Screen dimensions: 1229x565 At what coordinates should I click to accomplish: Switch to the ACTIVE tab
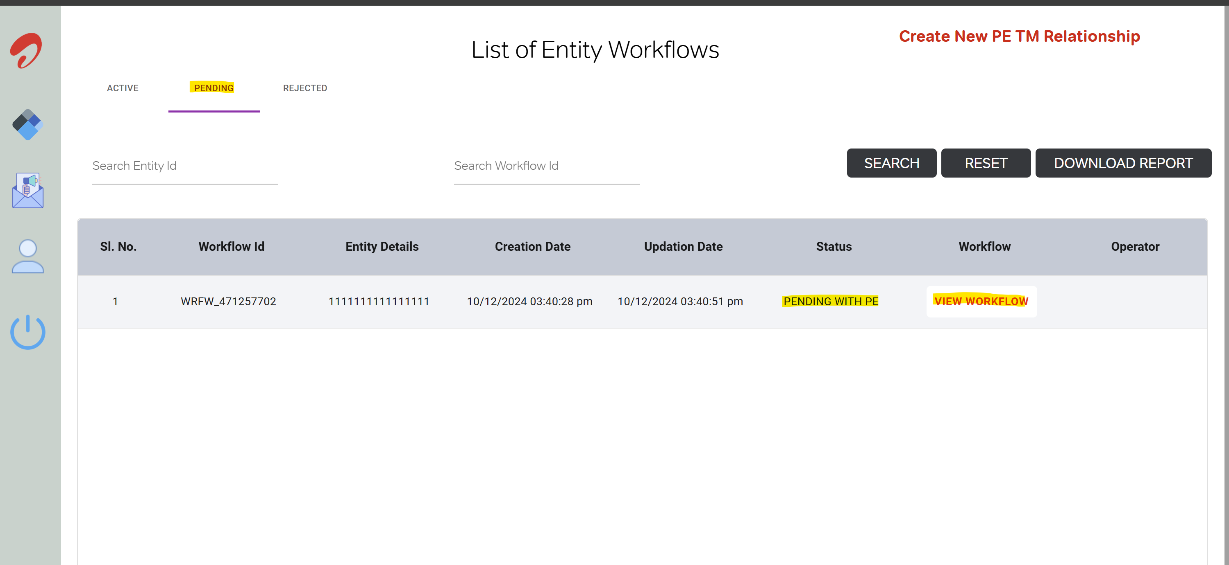(x=122, y=88)
